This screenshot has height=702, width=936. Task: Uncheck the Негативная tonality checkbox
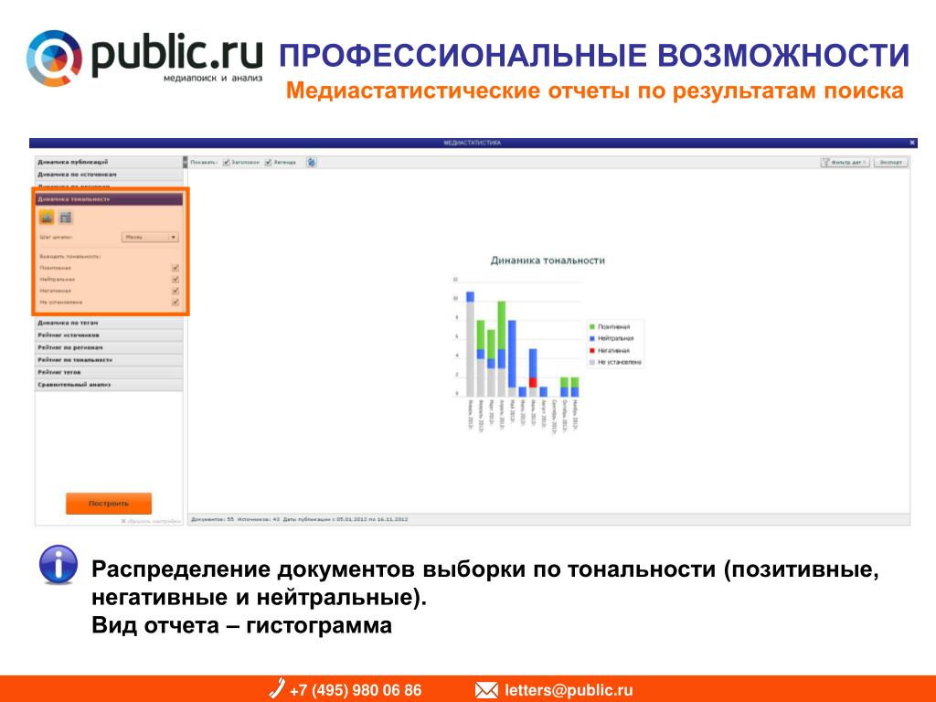175,291
